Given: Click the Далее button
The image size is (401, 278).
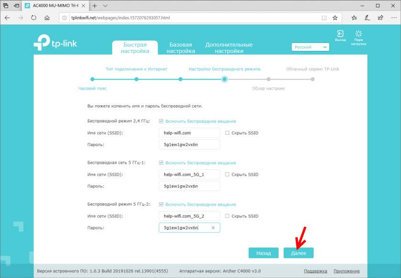Looking at the screenshot, I should (298, 253).
